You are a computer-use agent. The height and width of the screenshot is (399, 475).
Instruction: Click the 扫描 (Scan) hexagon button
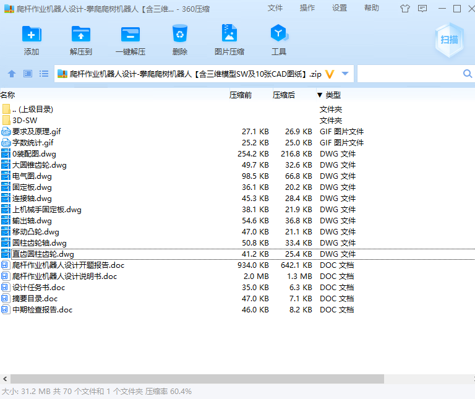449,40
